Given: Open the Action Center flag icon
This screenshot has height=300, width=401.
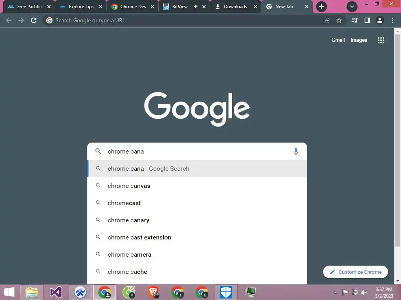Looking at the screenshot, I should [x=345, y=292].
